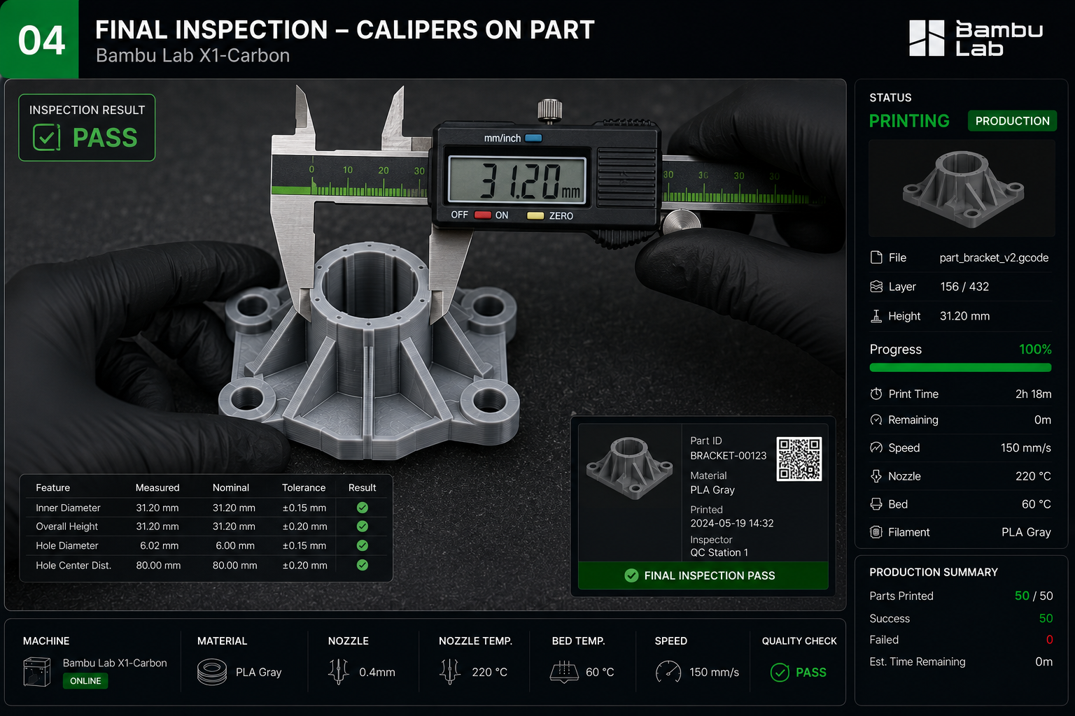
Task: Click the 04 step number badge
Action: coord(40,39)
